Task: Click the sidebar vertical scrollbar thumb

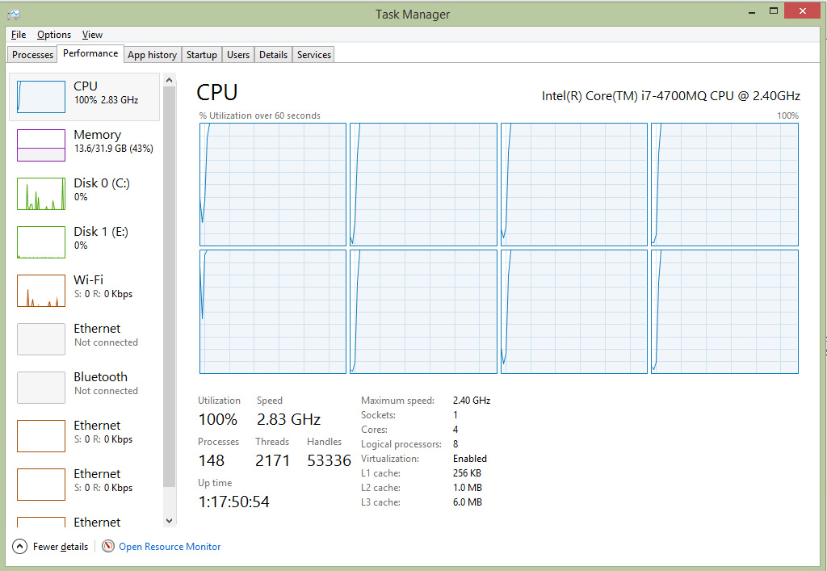Action: coord(170,287)
